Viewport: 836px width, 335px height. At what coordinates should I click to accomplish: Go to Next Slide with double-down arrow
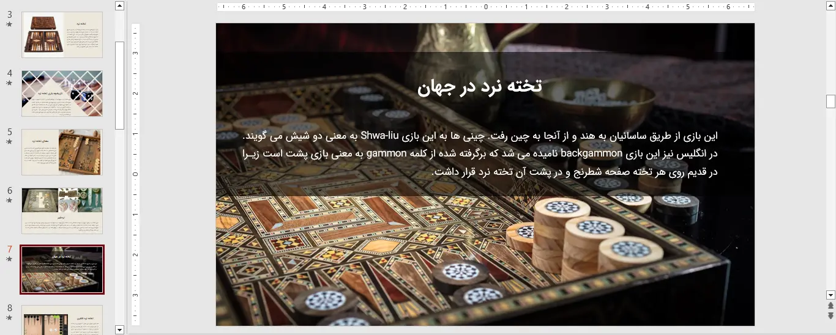point(830,315)
